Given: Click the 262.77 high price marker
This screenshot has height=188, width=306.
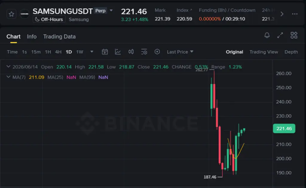Looking at the screenshot, I should click(x=202, y=70).
